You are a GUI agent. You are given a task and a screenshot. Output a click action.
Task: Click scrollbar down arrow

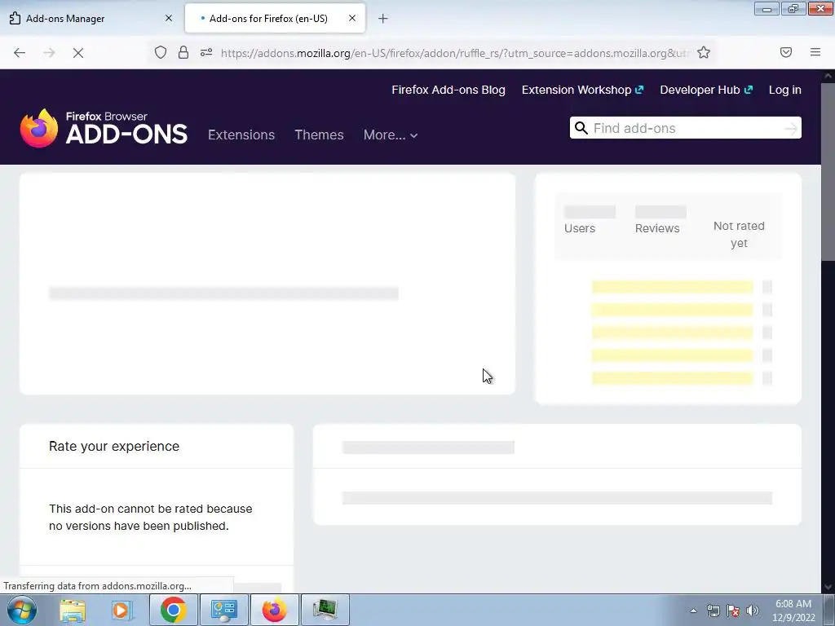coord(828,587)
